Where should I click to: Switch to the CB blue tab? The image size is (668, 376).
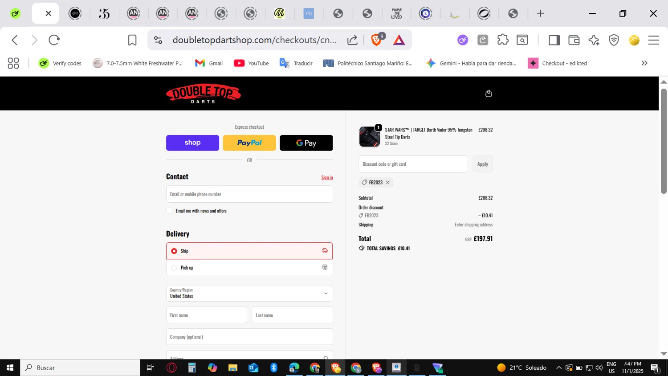[x=309, y=13]
